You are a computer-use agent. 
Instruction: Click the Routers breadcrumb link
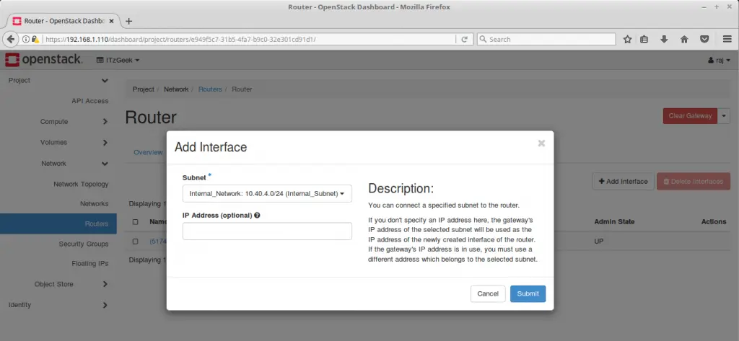210,89
